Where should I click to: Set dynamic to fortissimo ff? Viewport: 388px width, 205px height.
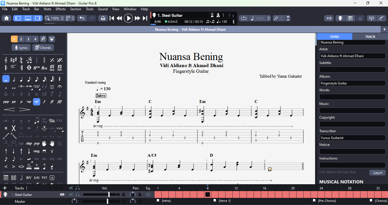coord(52,102)
